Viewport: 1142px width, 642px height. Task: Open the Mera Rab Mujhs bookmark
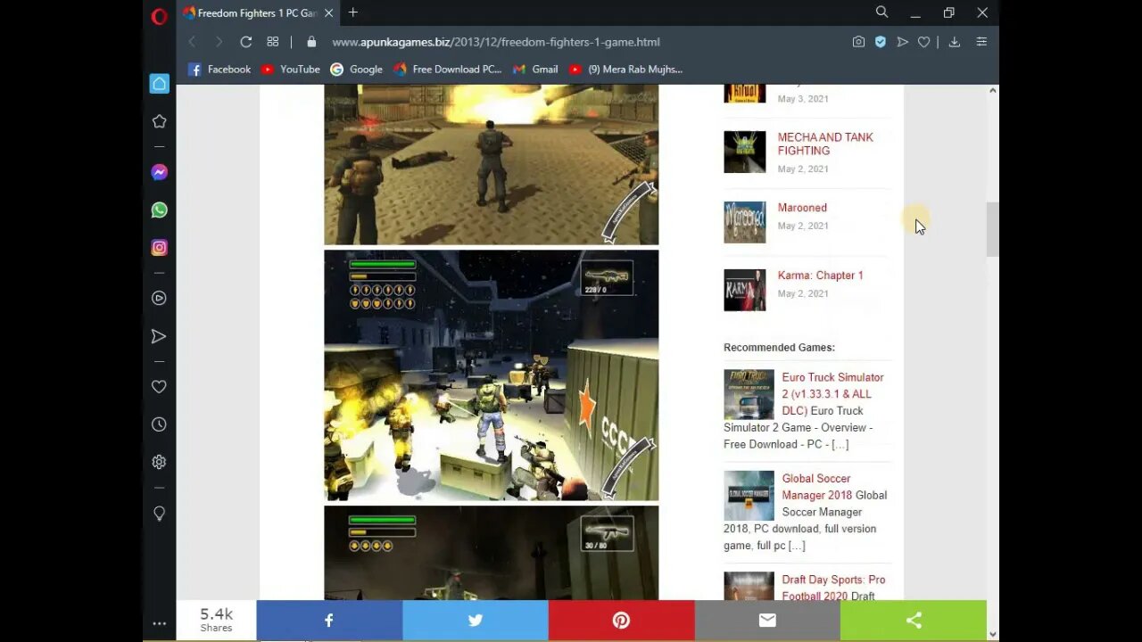(x=625, y=70)
